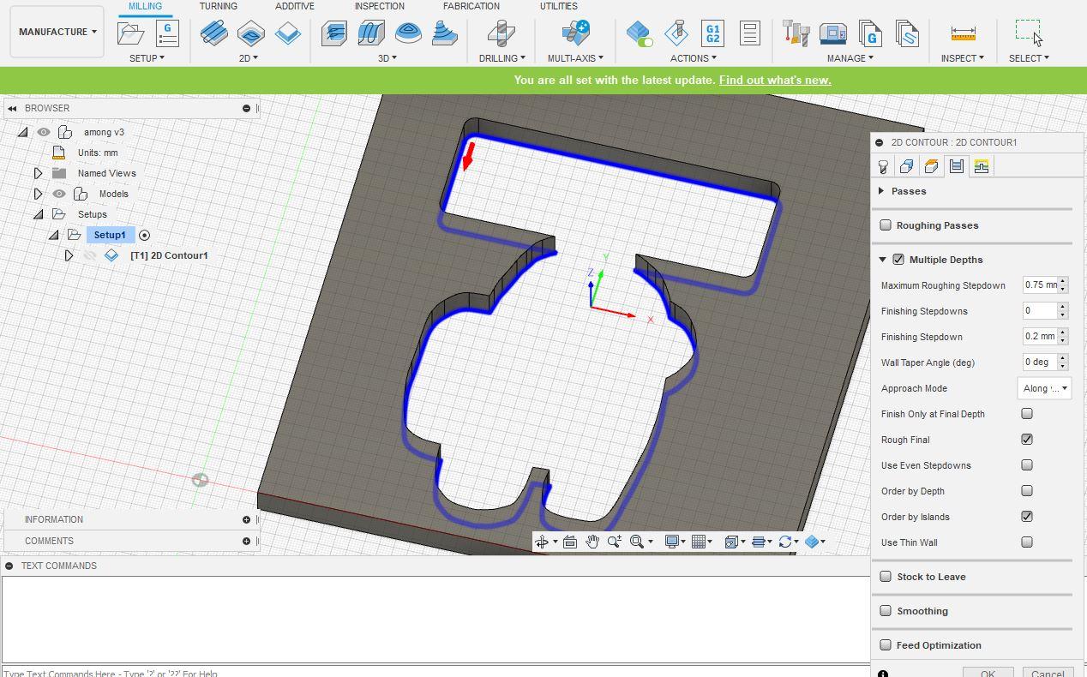1087x677 pixels.
Task: Enable Use Thin Wall checkbox
Action: (x=1027, y=542)
